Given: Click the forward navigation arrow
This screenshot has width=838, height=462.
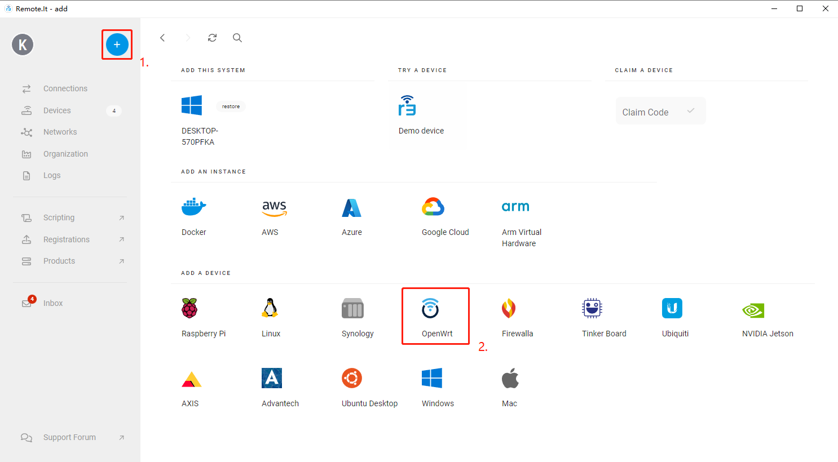Looking at the screenshot, I should [188, 38].
